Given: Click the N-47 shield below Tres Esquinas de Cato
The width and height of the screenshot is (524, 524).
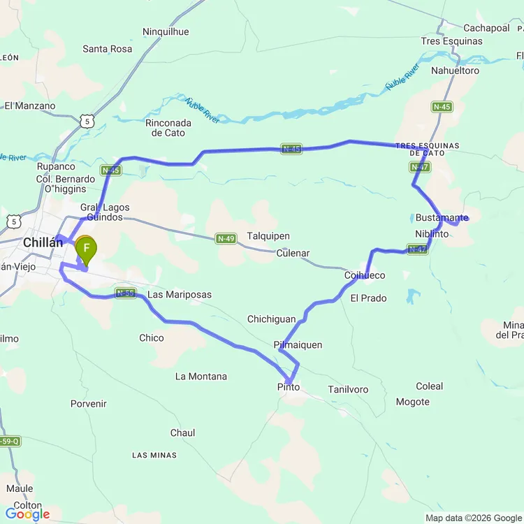Looking at the screenshot, I should pyautogui.click(x=420, y=167).
